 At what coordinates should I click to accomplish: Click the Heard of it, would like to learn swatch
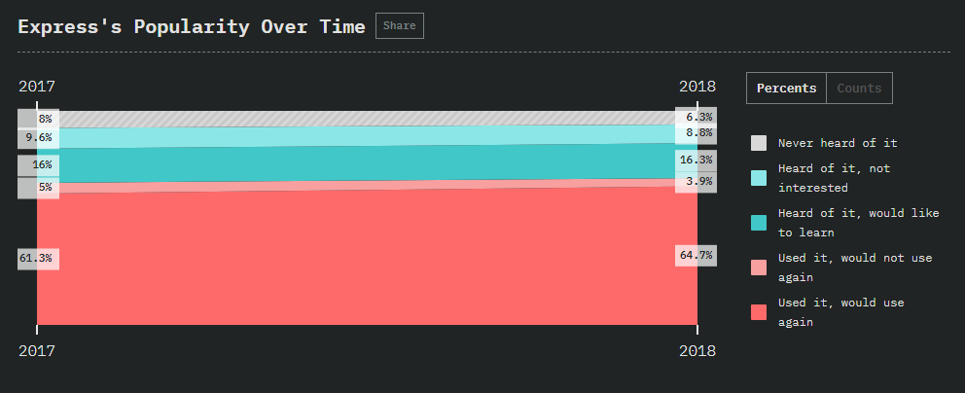(759, 223)
